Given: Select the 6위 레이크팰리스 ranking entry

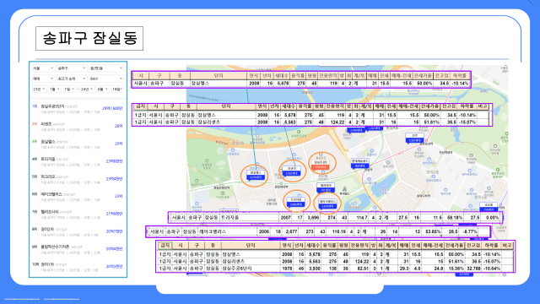Looking at the screenshot, I should click(78, 197).
